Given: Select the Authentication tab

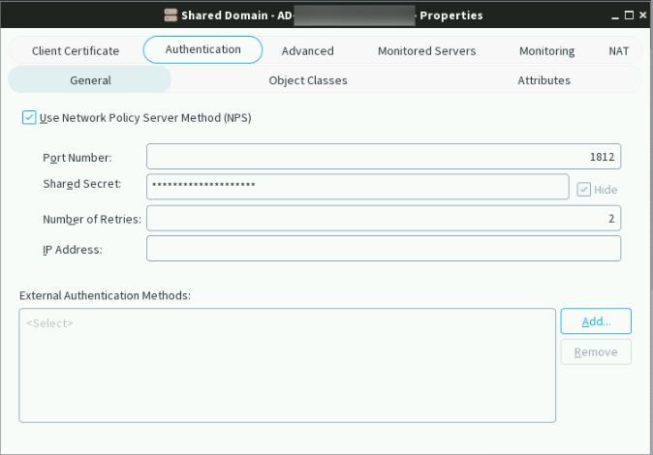Looking at the screenshot, I should [x=202, y=49].
